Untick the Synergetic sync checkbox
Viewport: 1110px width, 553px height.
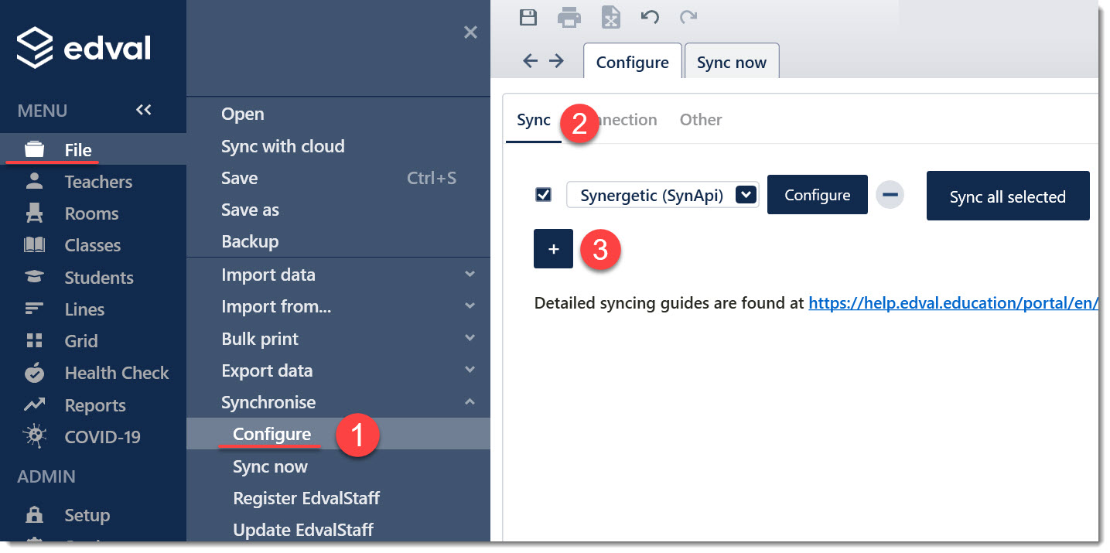[x=544, y=195]
